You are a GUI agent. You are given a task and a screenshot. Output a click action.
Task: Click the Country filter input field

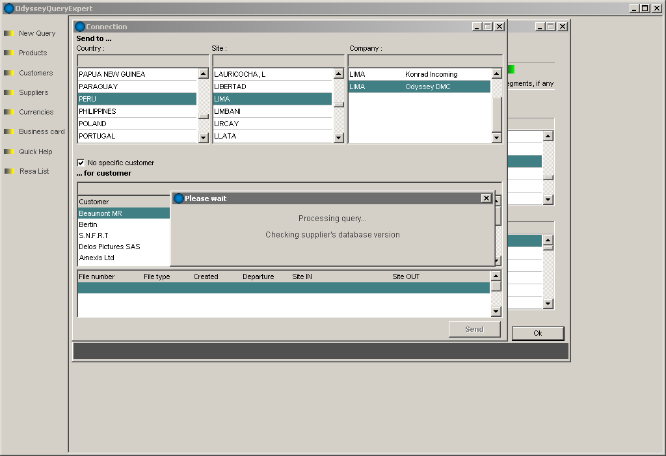point(143,60)
